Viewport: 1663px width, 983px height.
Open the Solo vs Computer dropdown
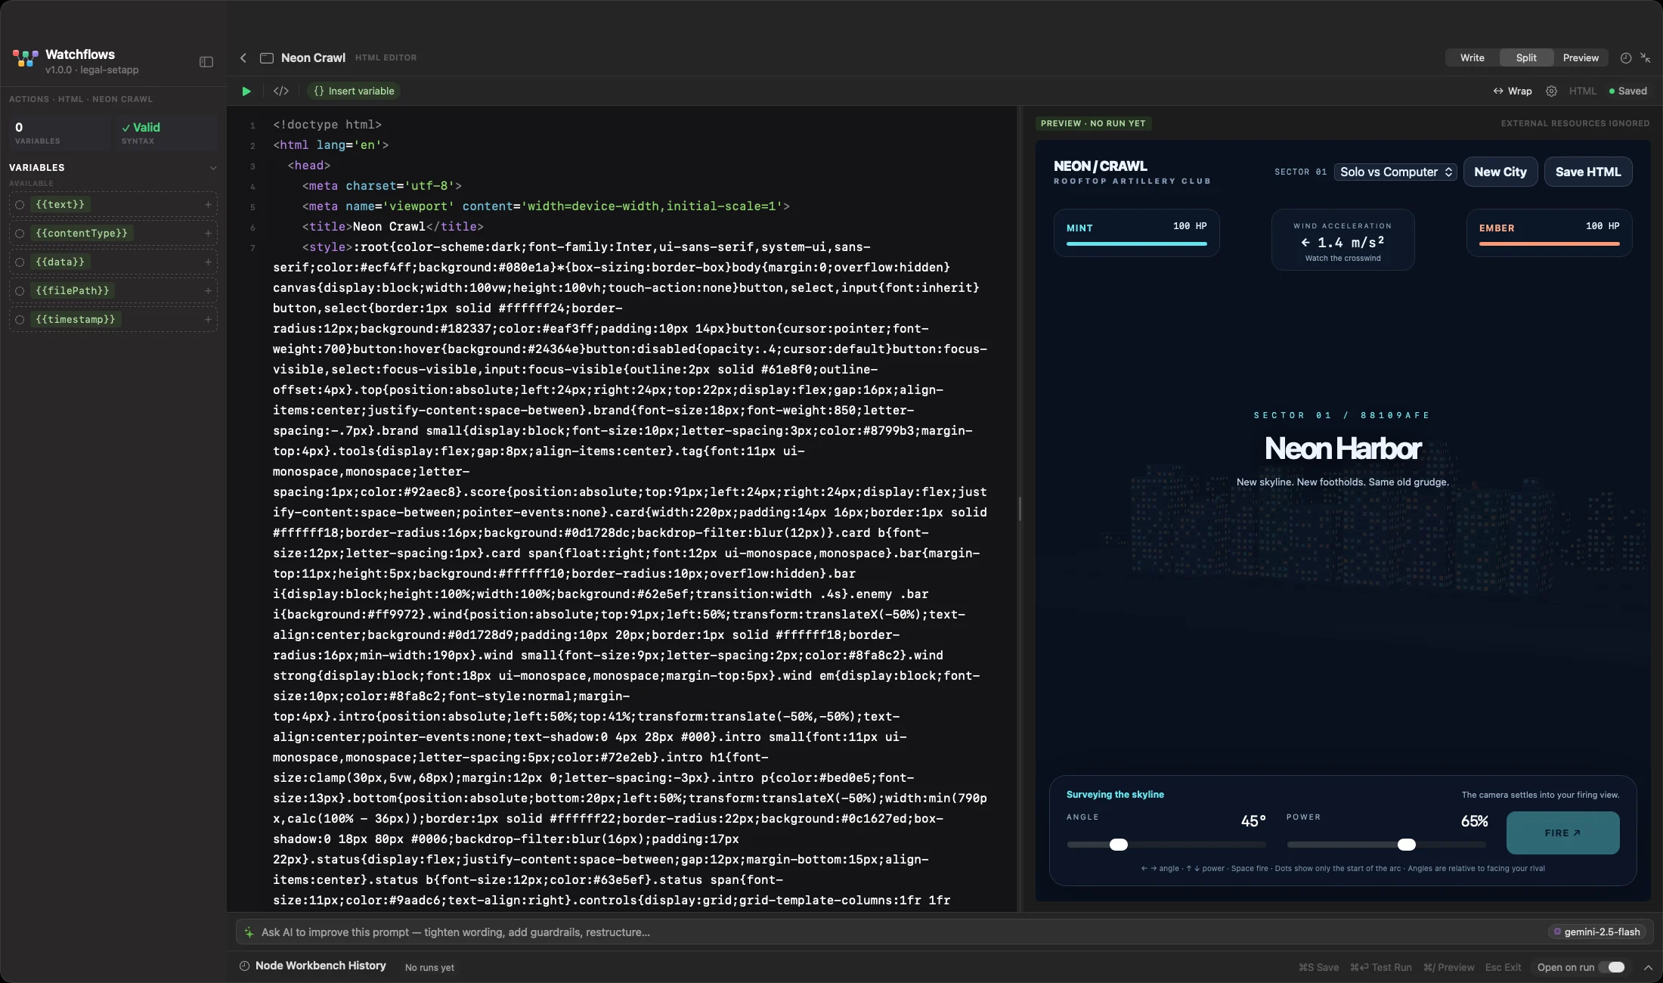[x=1395, y=172]
